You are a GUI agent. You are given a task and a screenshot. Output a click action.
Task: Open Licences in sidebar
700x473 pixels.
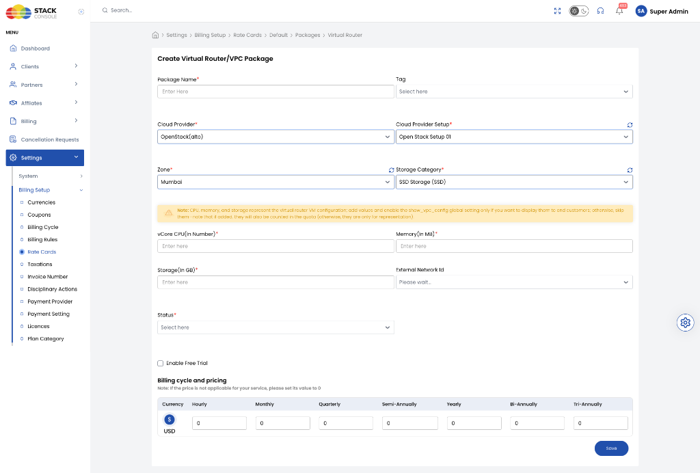click(x=38, y=326)
